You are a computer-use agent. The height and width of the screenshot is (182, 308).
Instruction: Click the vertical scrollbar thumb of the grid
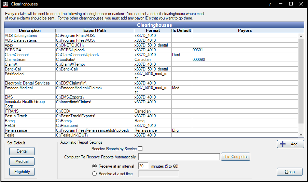click(301, 81)
